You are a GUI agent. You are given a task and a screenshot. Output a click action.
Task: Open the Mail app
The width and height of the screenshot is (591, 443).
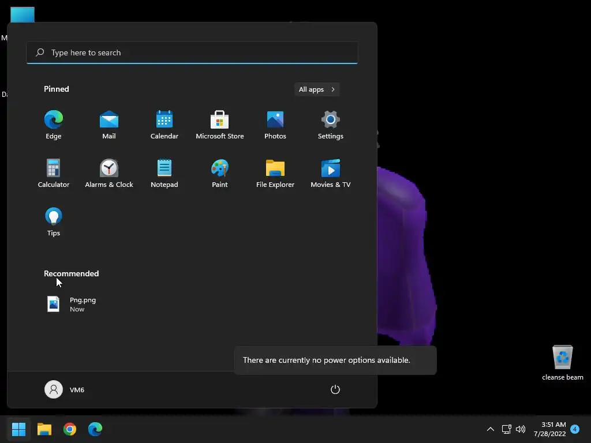[x=109, y=125]
